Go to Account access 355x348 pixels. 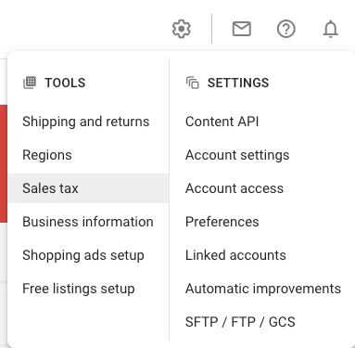pyautogui.click(x=235, y=188)
